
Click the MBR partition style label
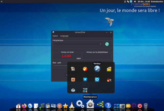click(79, 58)
